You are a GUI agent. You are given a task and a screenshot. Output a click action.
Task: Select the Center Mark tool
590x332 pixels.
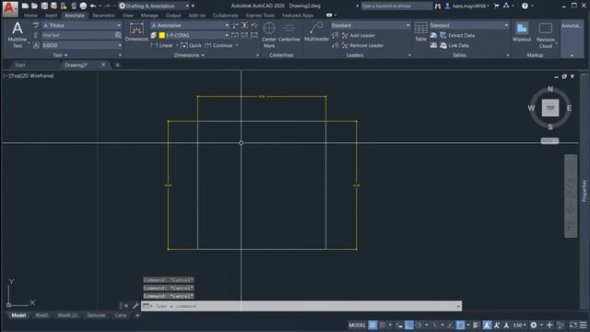pyautogui.click(x=269, y=35)
